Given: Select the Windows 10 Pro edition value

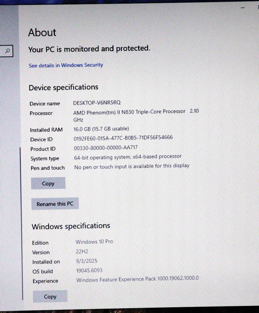Looking at the screenshot, I should (94, 242).
